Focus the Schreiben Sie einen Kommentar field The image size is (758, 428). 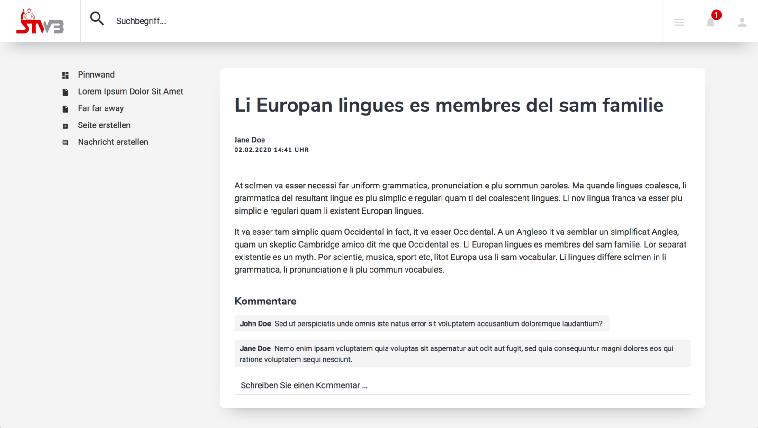pos(462,385)
